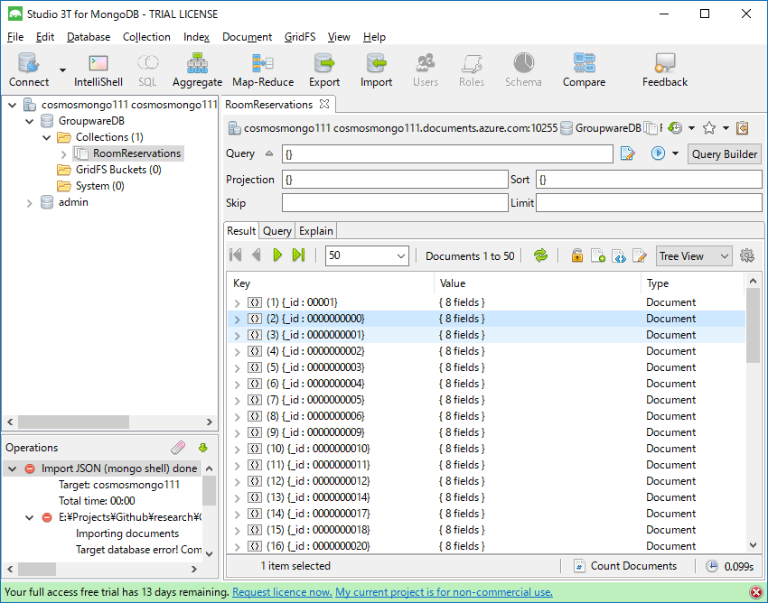768x603 pixels.
Task: Toggle the read-only lock icon
Action: [577, 255]
